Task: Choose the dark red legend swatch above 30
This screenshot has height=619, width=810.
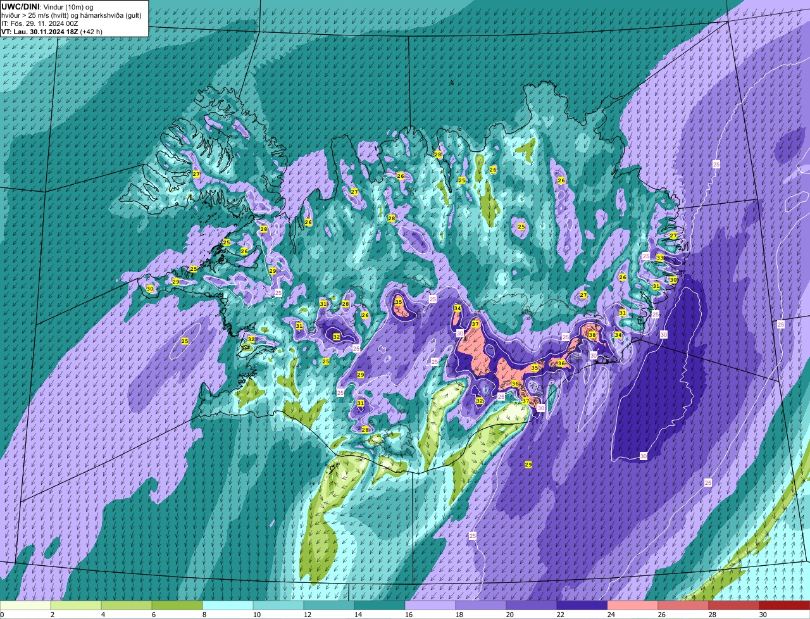Action: (785, 606)
